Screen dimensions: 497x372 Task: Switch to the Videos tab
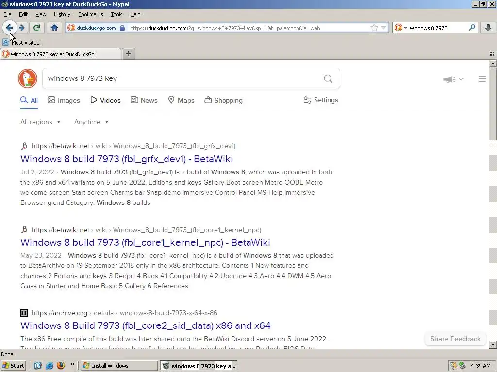105,100
